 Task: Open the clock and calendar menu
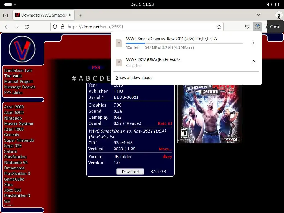tap(142, 4)
